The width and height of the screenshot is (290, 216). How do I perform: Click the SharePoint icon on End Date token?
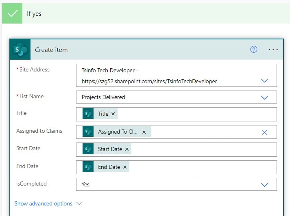pyautogui.click(x=88, y=167)
